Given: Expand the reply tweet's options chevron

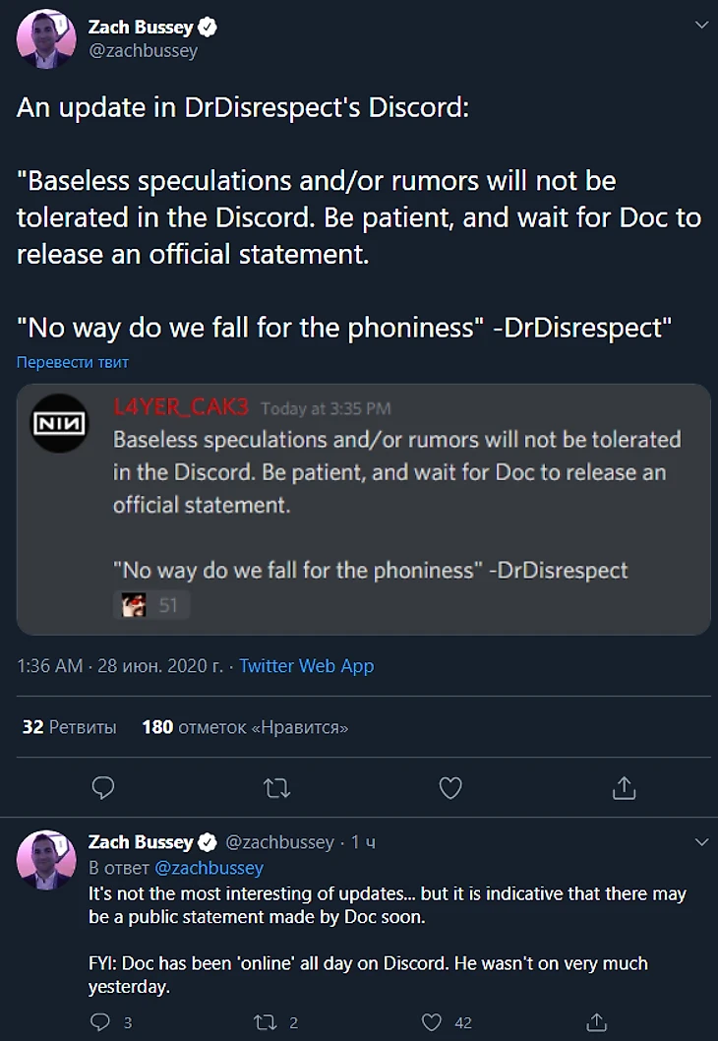Looking at the screenshot, I should pos(701,842).
